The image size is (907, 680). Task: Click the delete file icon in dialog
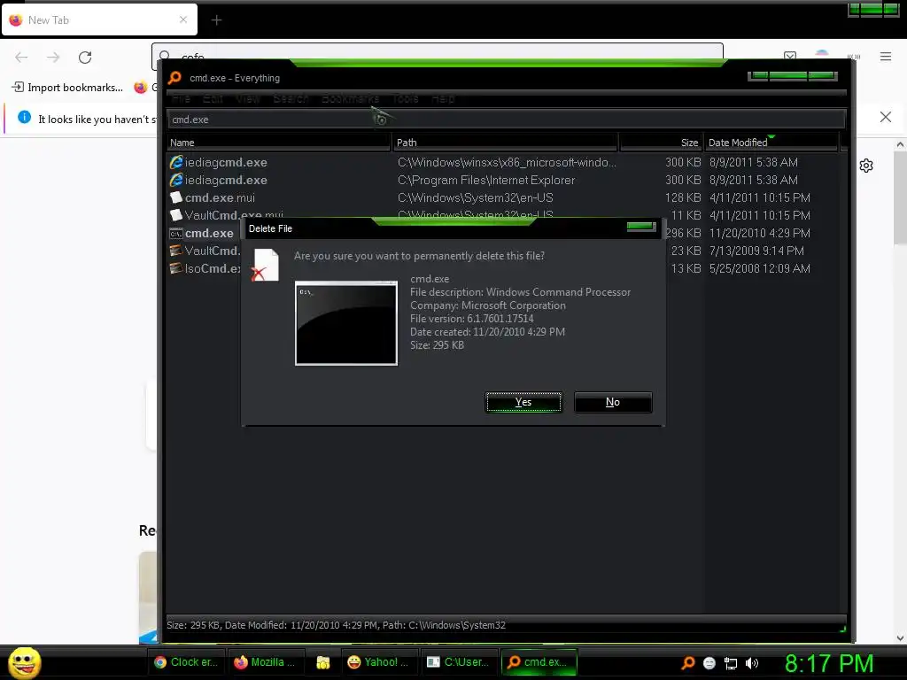coord(265,266)
